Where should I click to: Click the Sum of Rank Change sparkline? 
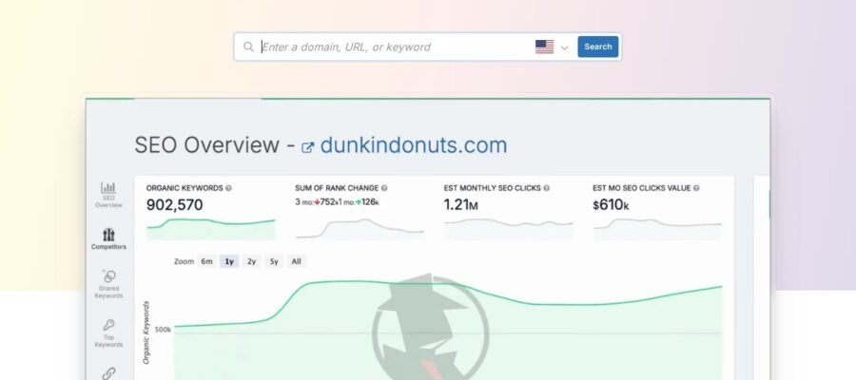click(360, 229)
